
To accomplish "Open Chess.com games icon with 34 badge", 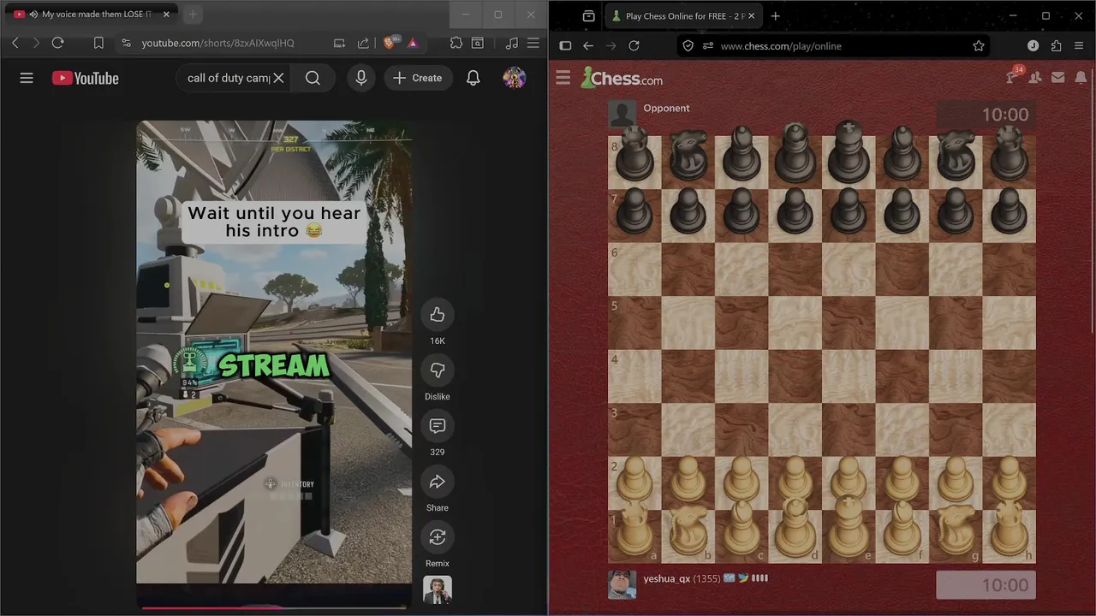I will (x=1014, y=75).
